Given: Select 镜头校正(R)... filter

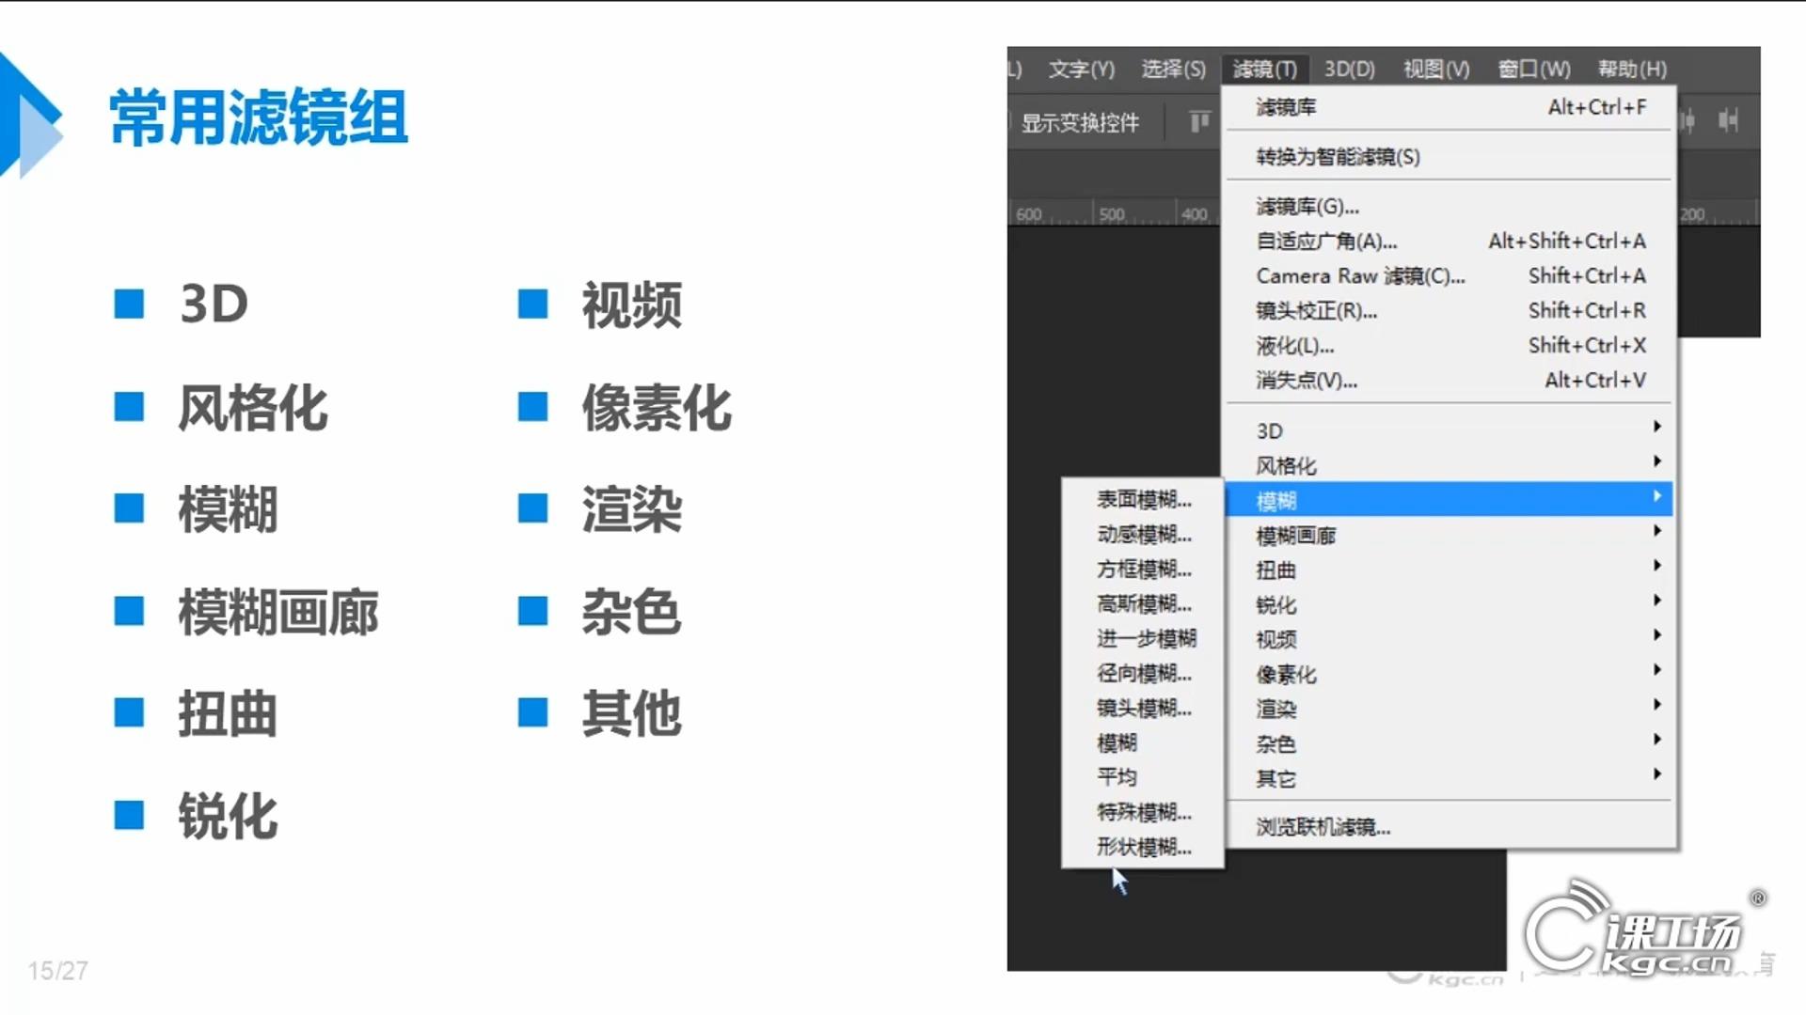Looking at the screenshot, I should click(1450, 310).
